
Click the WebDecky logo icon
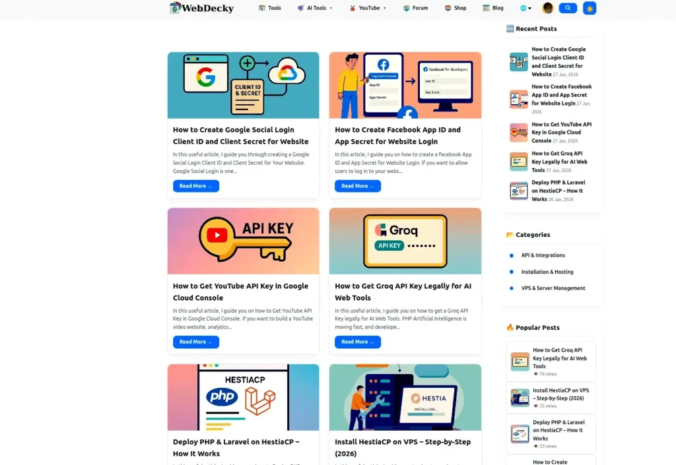click(x=174, y=8)
